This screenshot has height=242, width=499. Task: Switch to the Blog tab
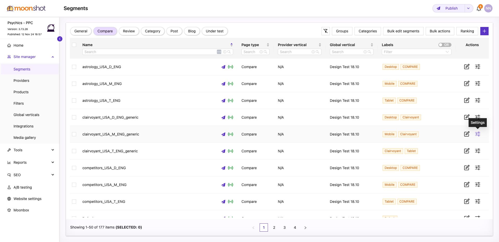click(192, 31)
